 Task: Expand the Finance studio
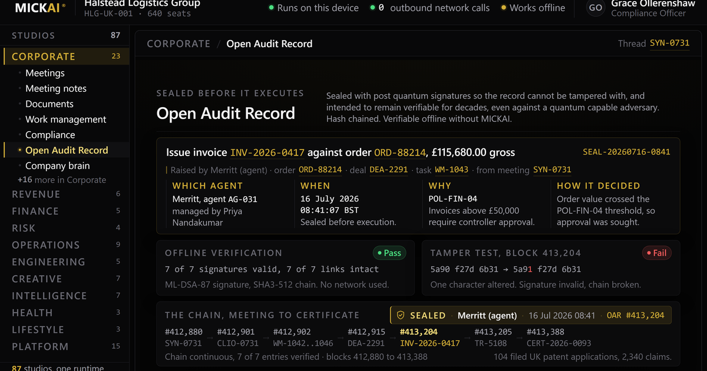coord(65,211)
